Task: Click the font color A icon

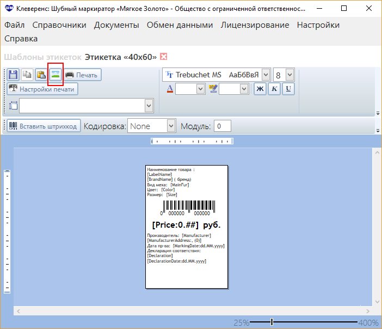Action: (170, 89)
